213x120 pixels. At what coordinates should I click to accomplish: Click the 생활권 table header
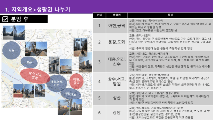[117, 15]
